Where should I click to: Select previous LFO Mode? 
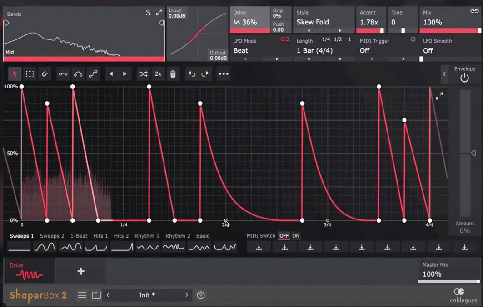(x=245, y=58)
